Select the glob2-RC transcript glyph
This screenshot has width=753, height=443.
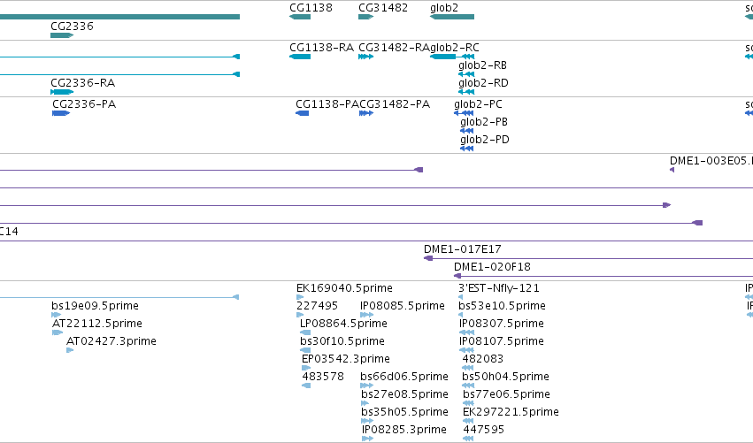[x=452, y=57]
